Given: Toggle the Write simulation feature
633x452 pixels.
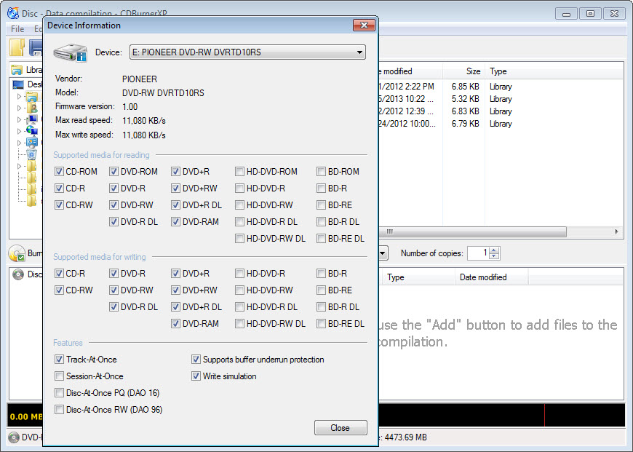Looking at the screenshot, I should pos(196,376).
